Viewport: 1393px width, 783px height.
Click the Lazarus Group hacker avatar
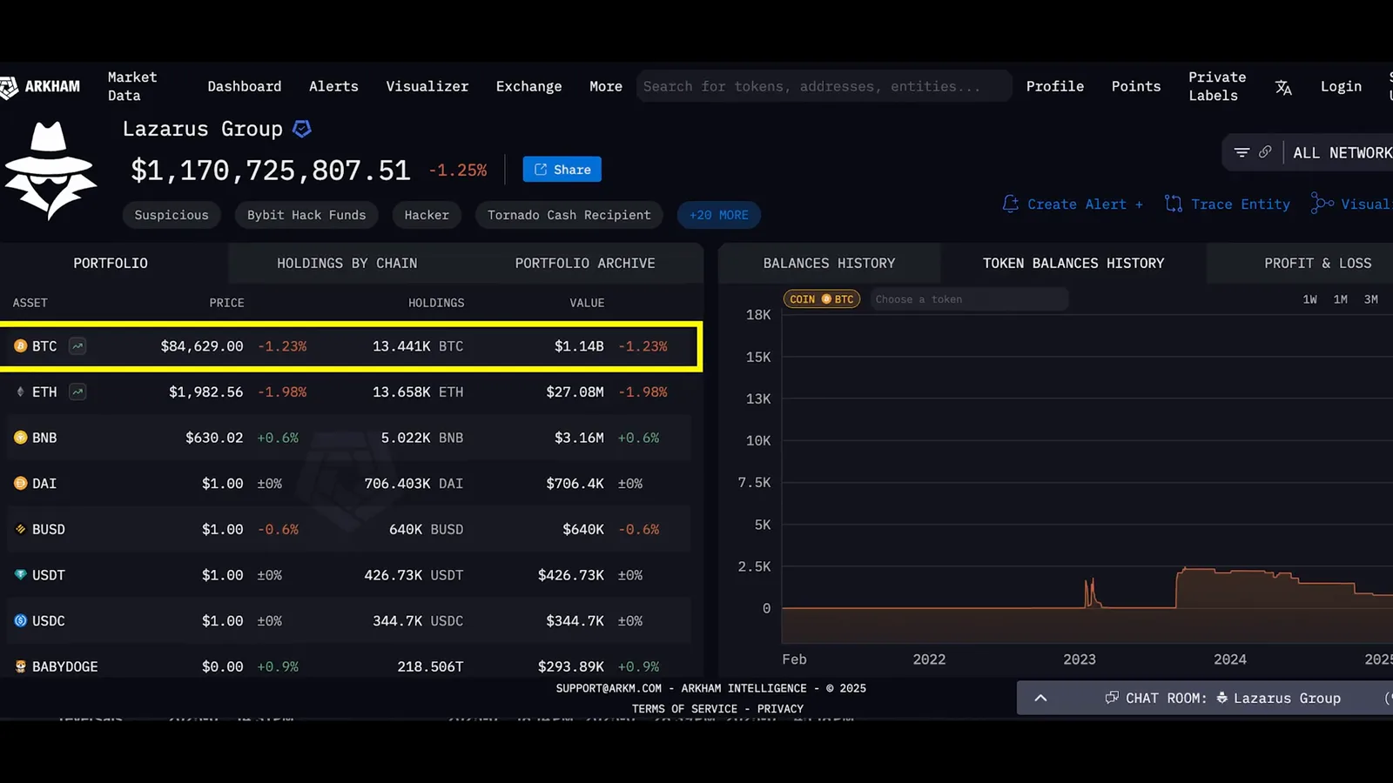(x=50, y=171)
